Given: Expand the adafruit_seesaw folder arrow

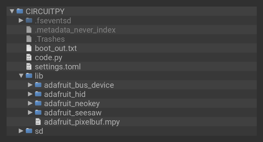Looking at the screenshot, I should point(30,112).
